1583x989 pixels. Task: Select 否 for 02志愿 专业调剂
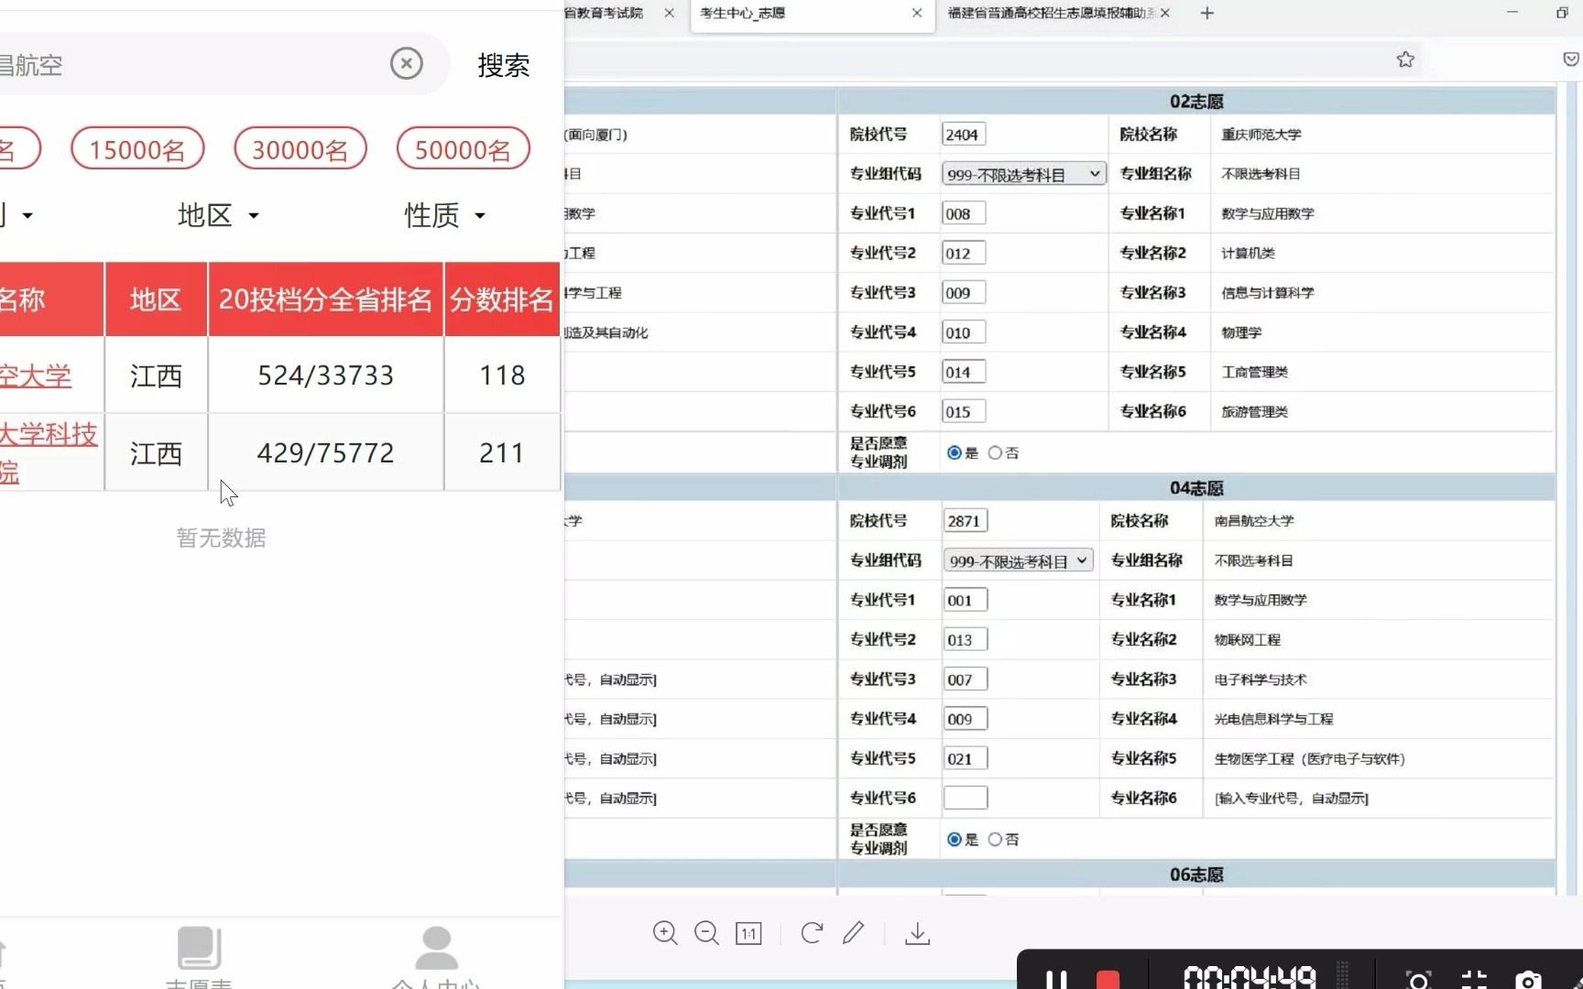tap(995, 452)
